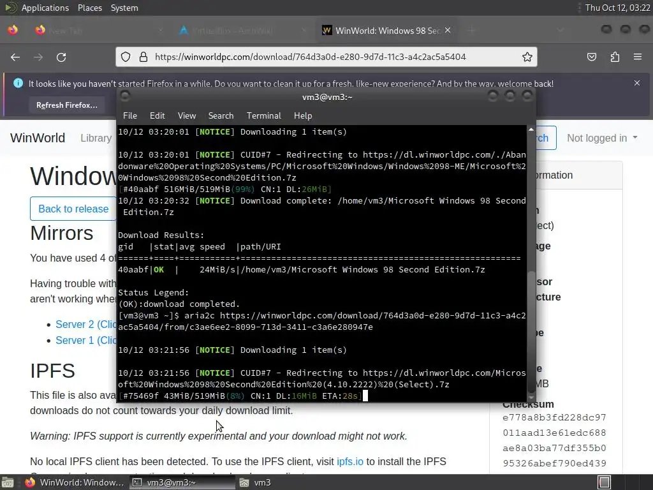Viewport: 653px width, 490px height.
Task: Click the IPFS heading text
Action: pyautogui.click(x=52, y=371)
